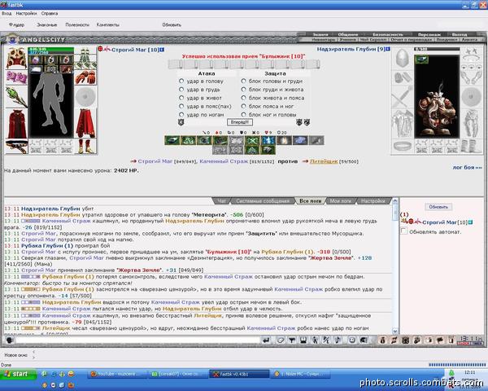Open "Безопасность" in game navigation
The image size is (488, 391).
click(388, 34)
